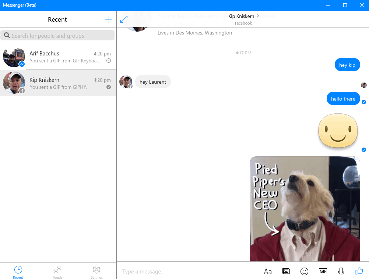Viewport: 369px width, 279px height.
Task: Click the yellow smiley sticker
Action: (x=338, y=130)
